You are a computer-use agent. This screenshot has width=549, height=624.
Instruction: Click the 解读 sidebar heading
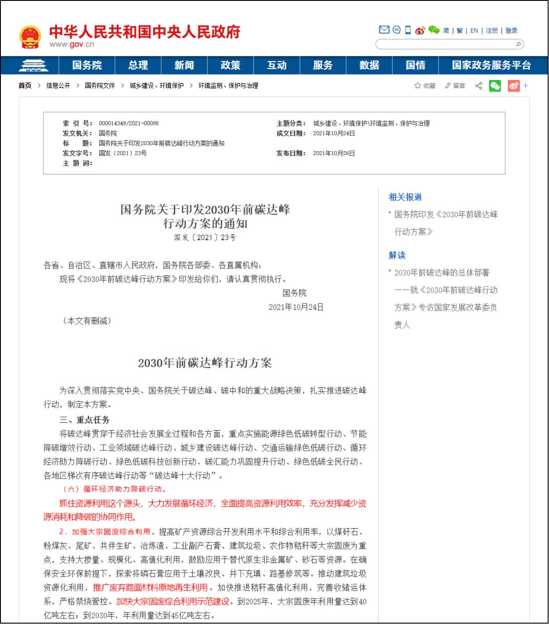click(x=397, y=255)
